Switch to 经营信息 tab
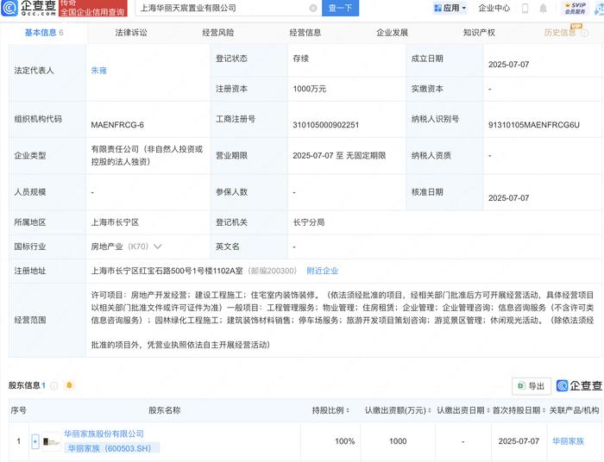The width and height of the screenshot is (604, 462). click(x=305, y=33)
